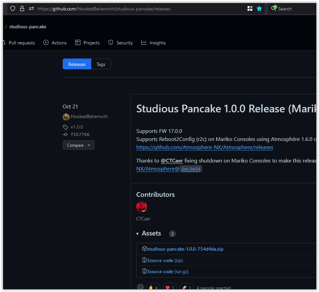The width and height of the screenshot is (319, 292).
Task: Open the Compare dropdown
Action: [78, 145]
